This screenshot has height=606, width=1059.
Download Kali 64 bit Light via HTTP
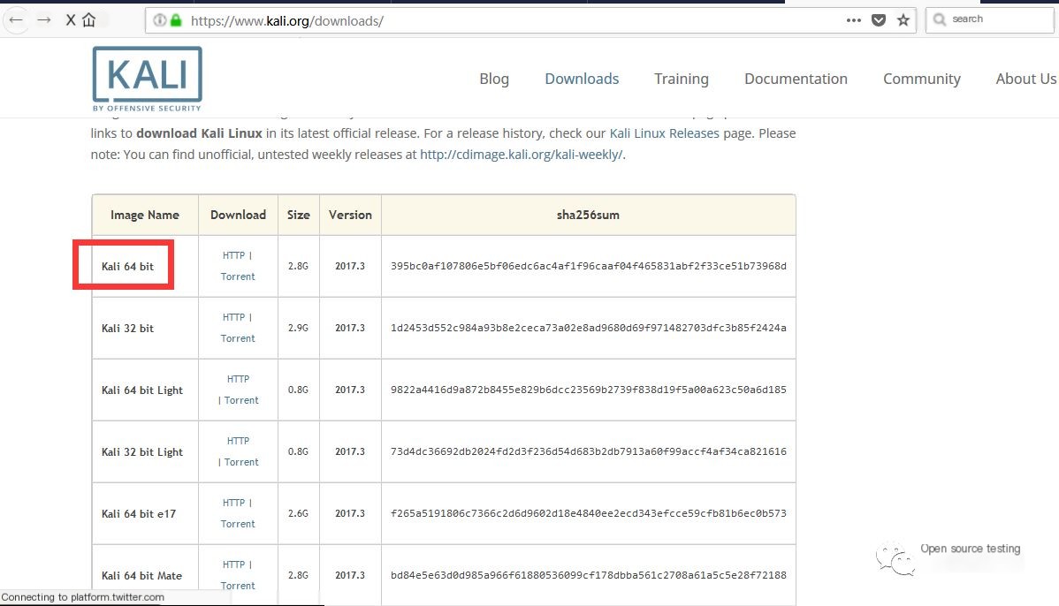click(x=238, y=379)
